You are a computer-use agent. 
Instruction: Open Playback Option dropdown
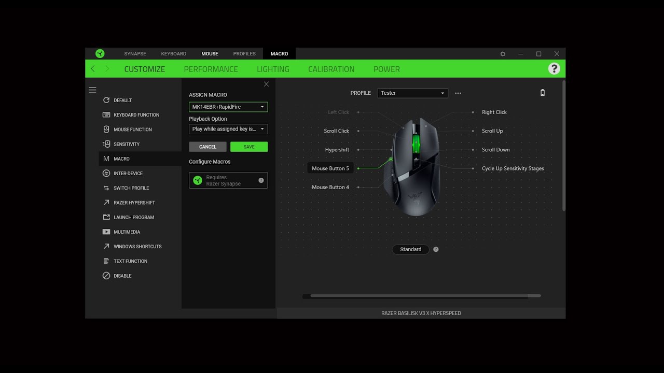click(228, 129)
